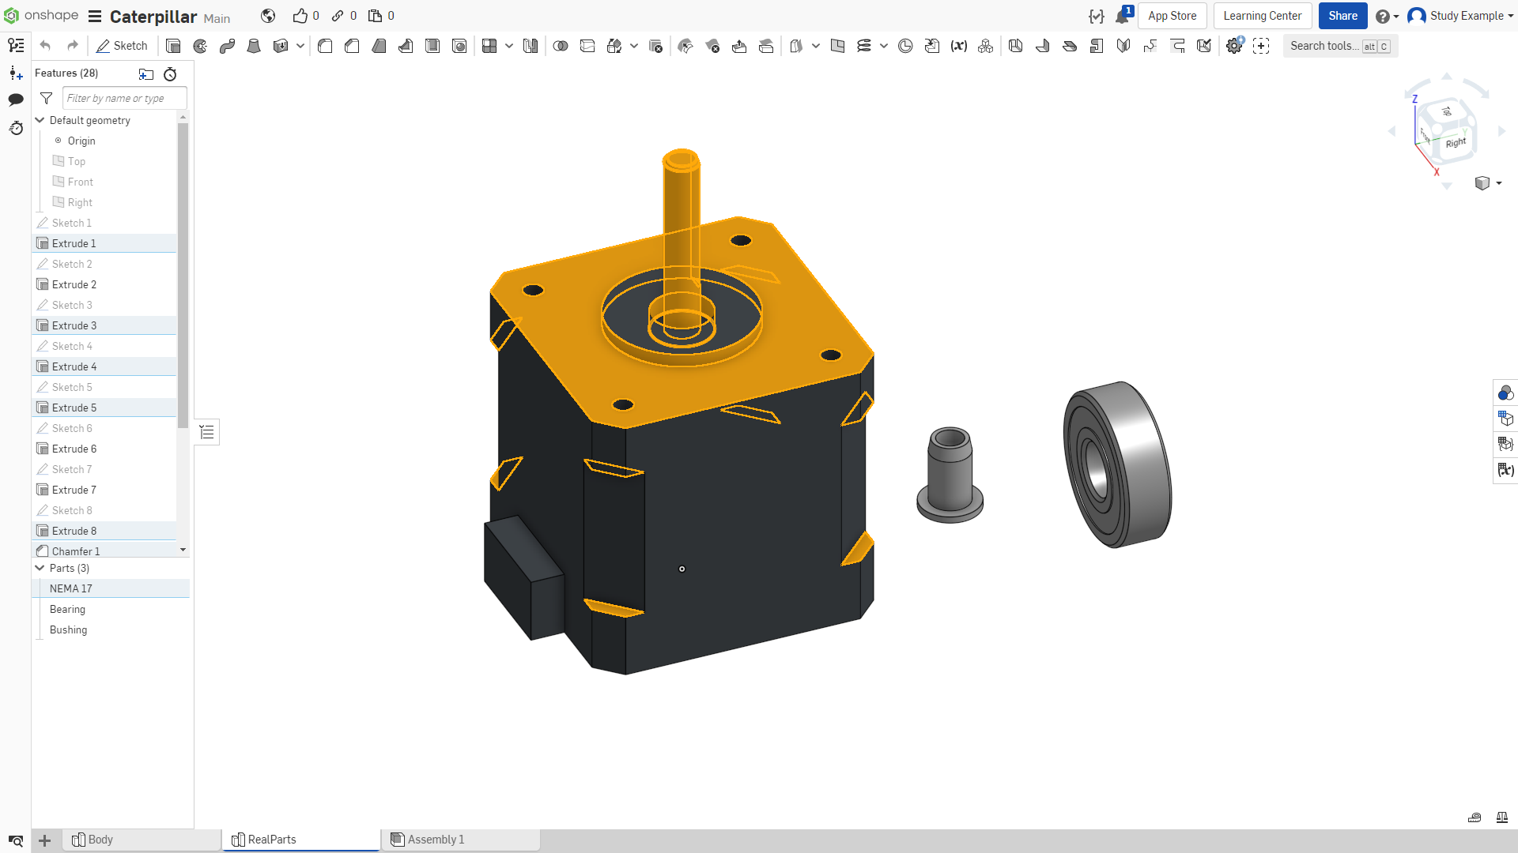Image resolution: width=1518 pixels, height=853 pixels.
Task: Open the Appearances panel icon
Action: click(x=1505, y=393)
